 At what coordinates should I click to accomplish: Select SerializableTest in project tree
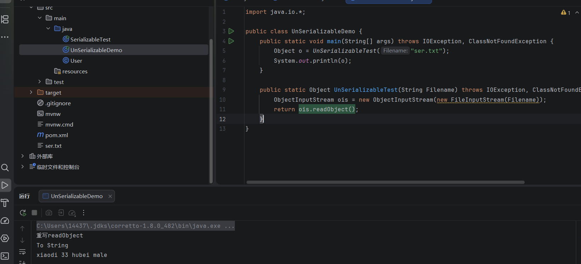(x=90, y=39)
